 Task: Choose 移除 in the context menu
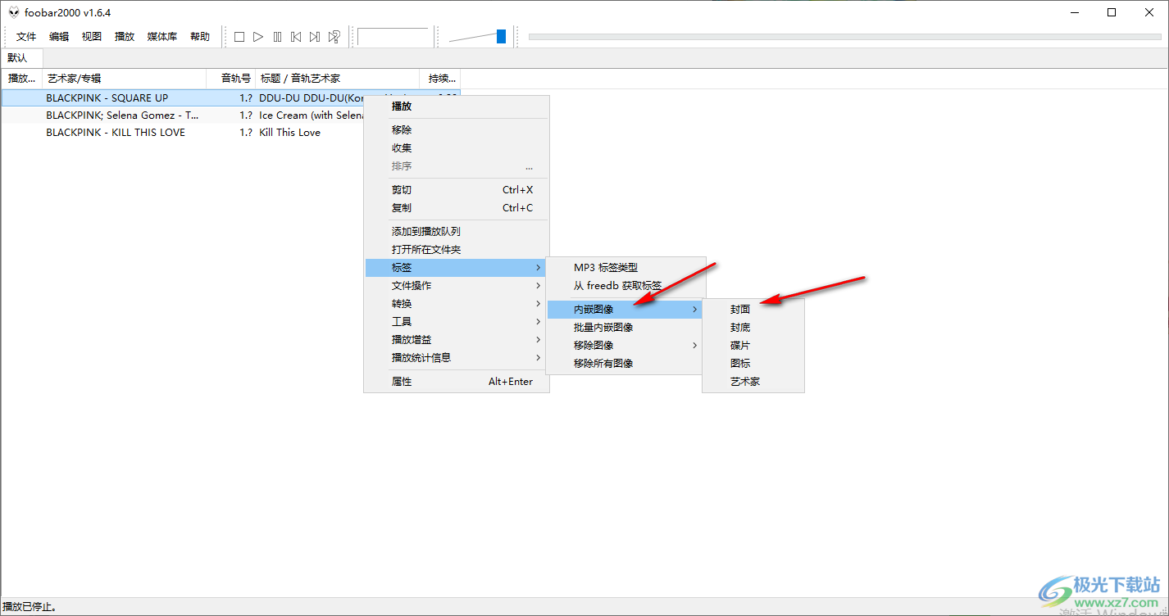pos(457,130)
